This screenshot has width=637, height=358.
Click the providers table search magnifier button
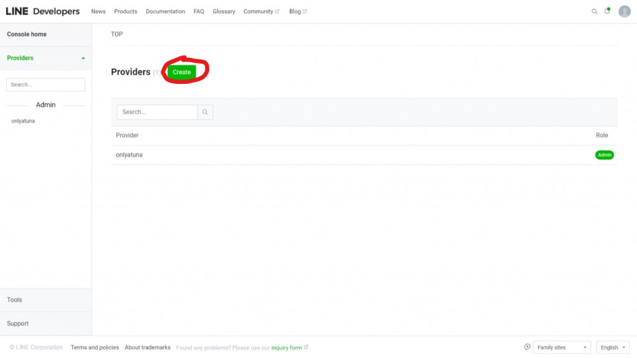205,112
